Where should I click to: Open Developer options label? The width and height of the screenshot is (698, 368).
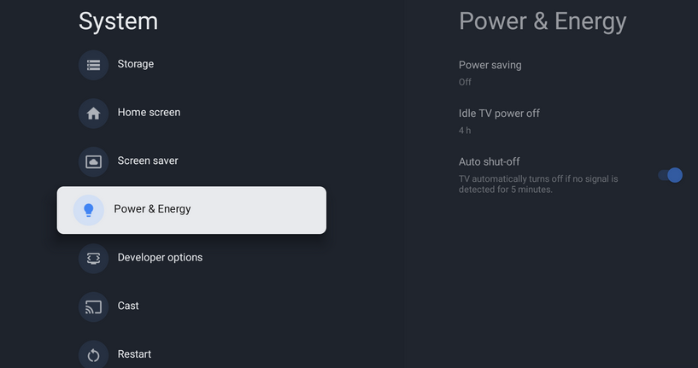coord(160,258)
